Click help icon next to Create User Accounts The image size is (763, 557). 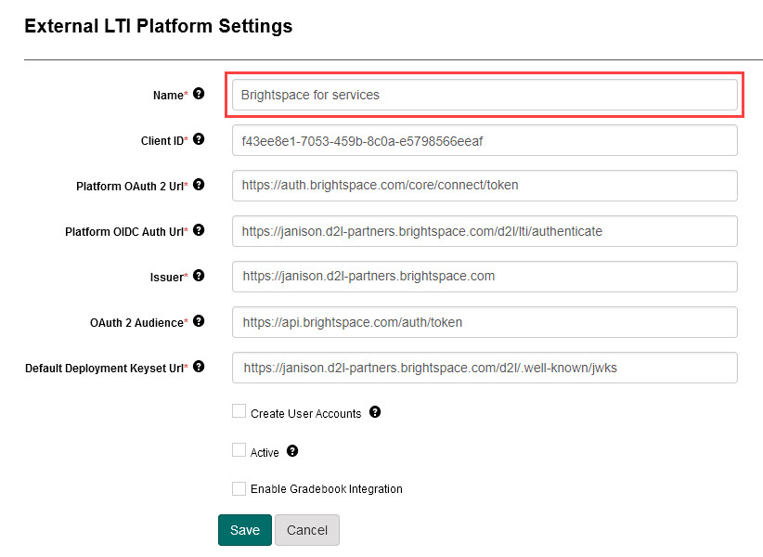pos(375,412)
